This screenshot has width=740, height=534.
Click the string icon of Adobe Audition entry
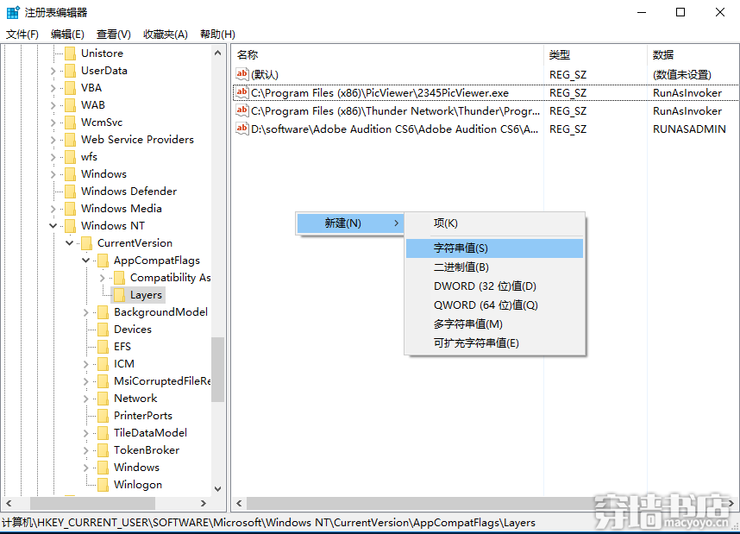pos(242,129)
